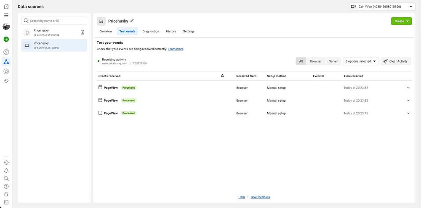Click the pencil icon beside the Pricehusky title

coord(132,21)
